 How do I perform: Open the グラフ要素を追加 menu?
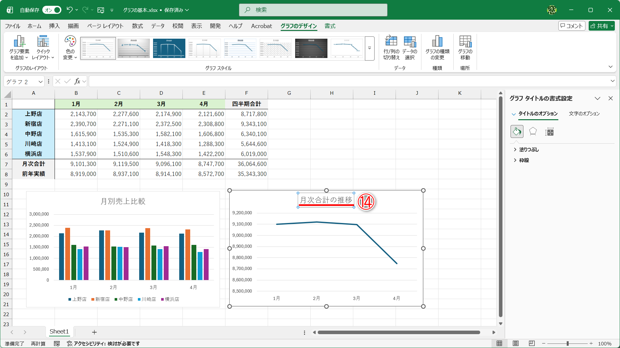click(19, 48)
